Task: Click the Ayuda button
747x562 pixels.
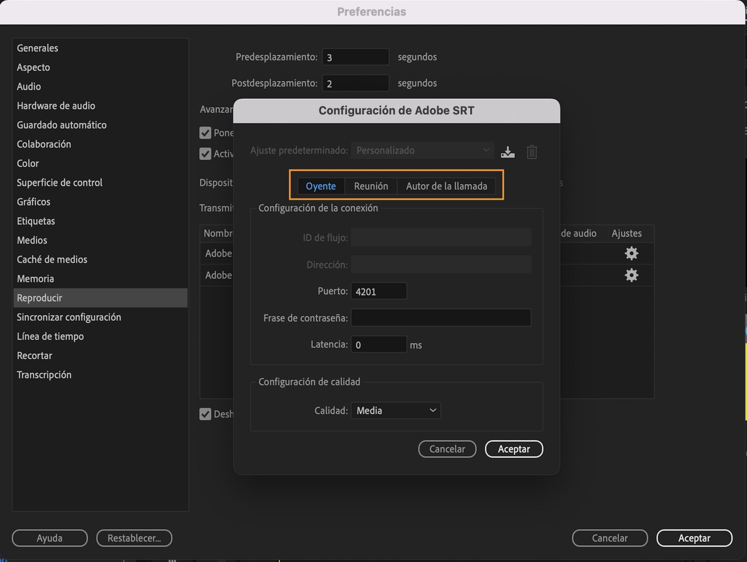Action: 49,538
